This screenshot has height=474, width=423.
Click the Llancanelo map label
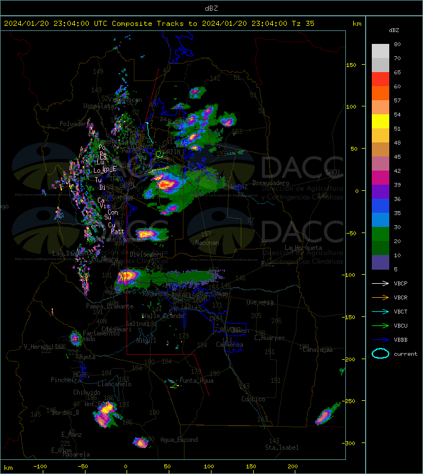(x=114, y=384)
